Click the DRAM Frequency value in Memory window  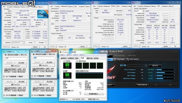point(120,20)
